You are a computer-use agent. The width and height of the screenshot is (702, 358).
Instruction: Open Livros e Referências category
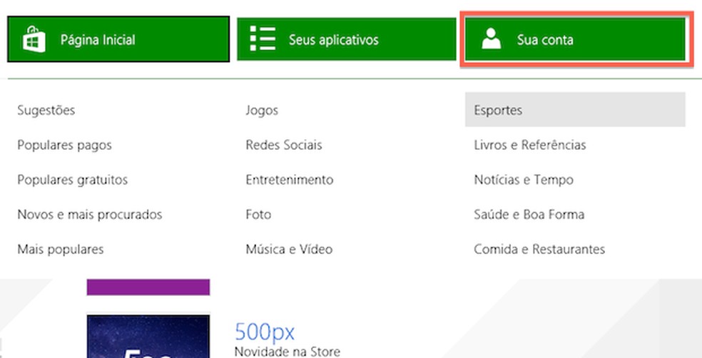coord(530,145)
